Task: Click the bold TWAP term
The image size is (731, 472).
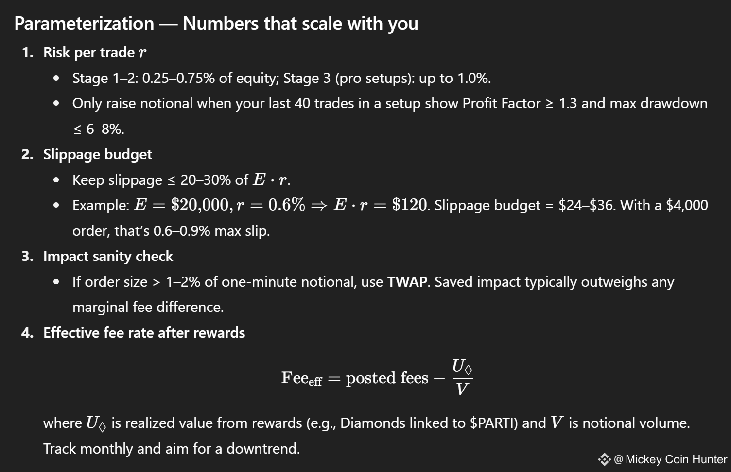Action: click(407, 282)
